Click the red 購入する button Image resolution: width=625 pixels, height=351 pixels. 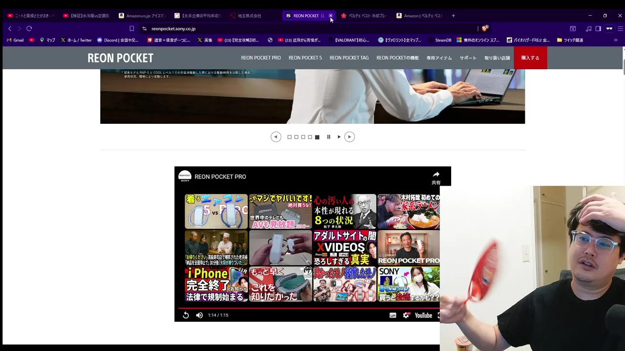[x=530, y=58]
